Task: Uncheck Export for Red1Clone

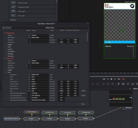Action: point(29,82)
